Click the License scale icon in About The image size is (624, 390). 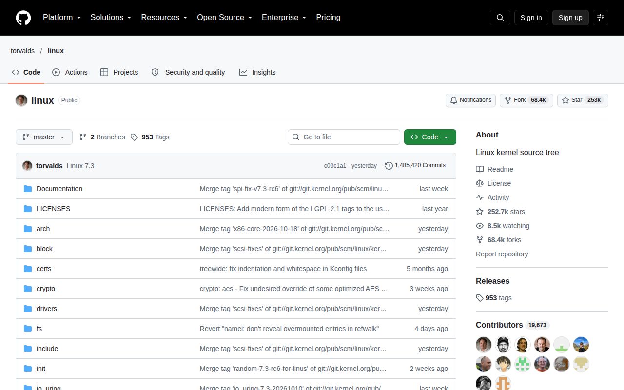[x=480, y=183]
